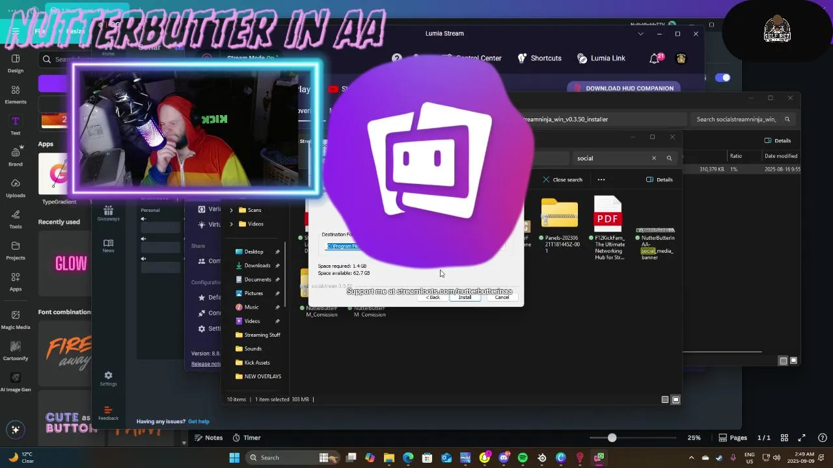Open Settings in Lumia Stream sidebar

pyautogui.click(x=108, y=379)
